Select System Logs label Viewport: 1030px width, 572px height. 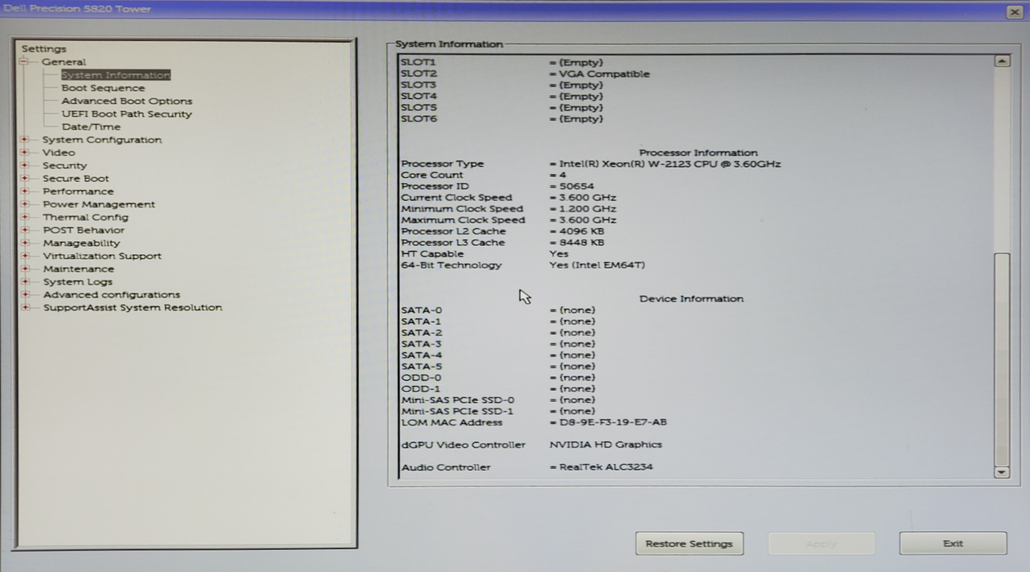78,282
